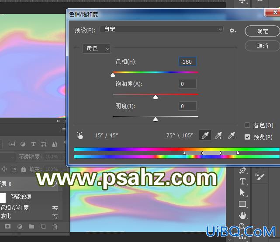Uncheck the 预览(P) preview checkbox

click(247, 137)
